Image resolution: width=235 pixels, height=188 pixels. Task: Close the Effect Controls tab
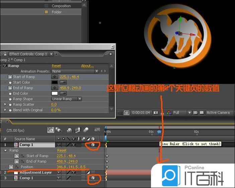56,54
